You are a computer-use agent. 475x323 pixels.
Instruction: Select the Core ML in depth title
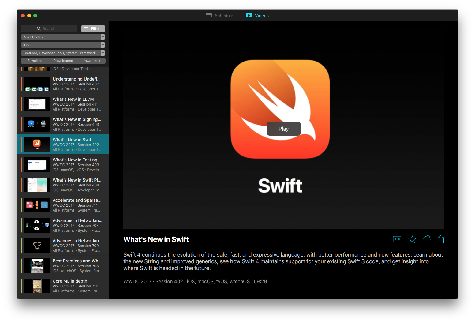coord(70,281)
